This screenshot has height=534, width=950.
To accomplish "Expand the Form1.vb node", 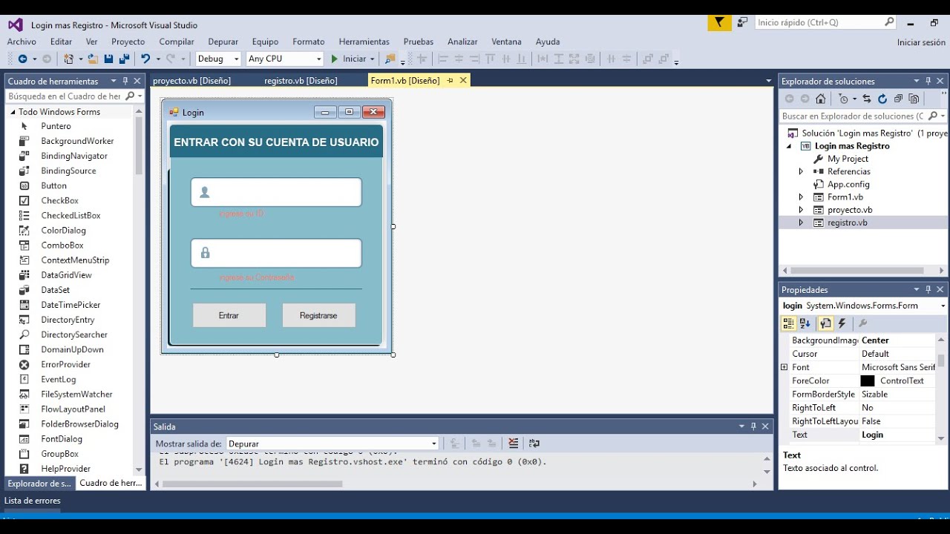I will click(801, 197).
